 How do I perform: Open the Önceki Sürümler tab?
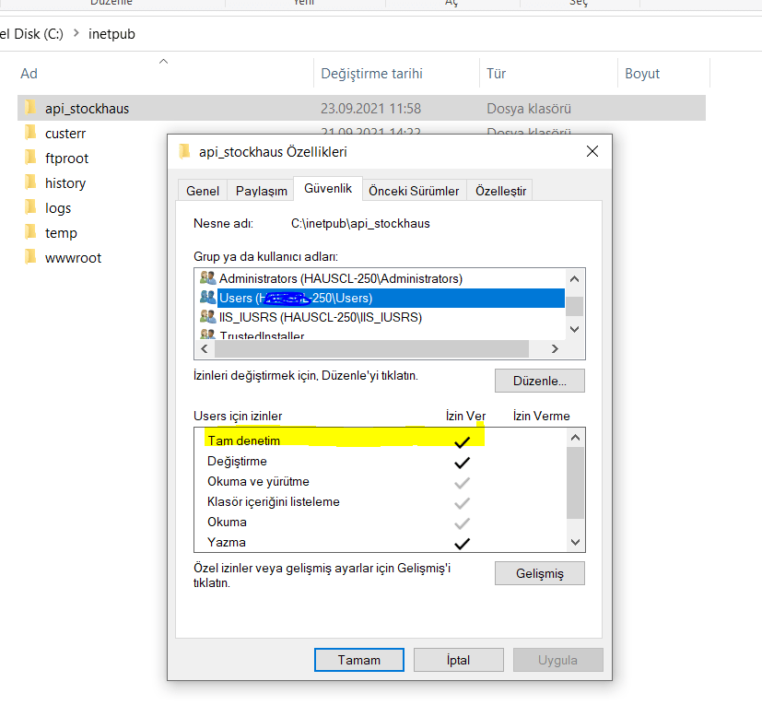(x=414, y=191)
